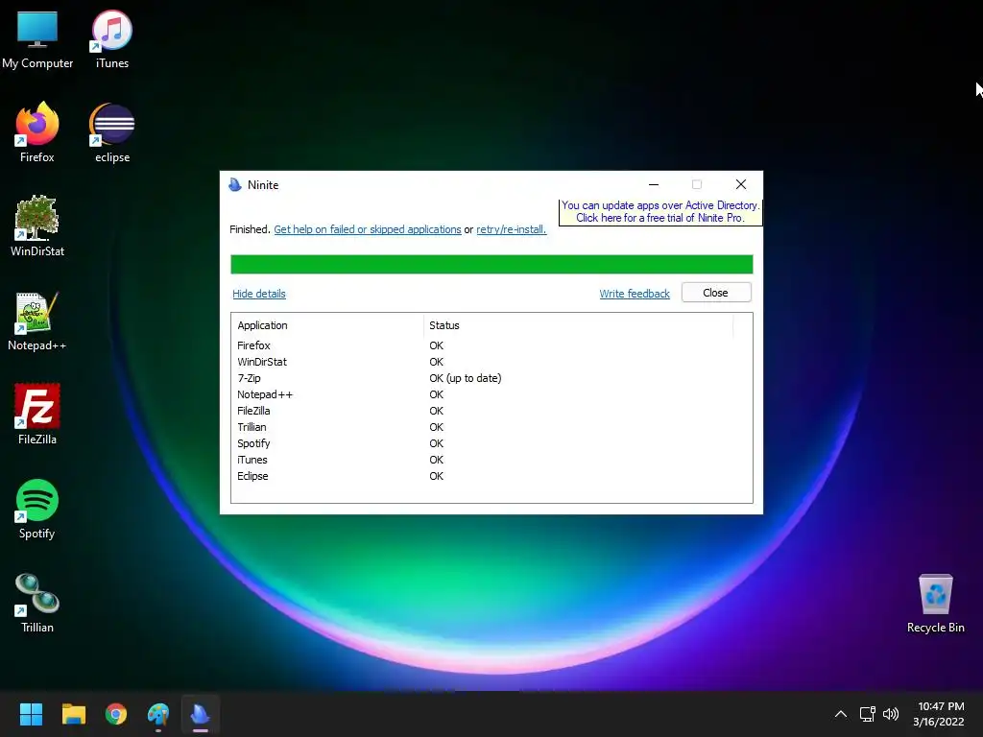Select the Spotify row in the list
This screenshot has width=983, height=737.
[491, 443]
